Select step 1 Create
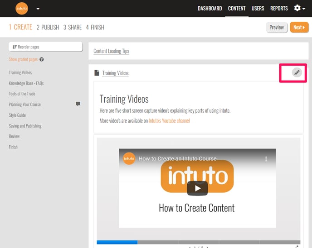Screen dimensions: 312x248 coord(20,27)
